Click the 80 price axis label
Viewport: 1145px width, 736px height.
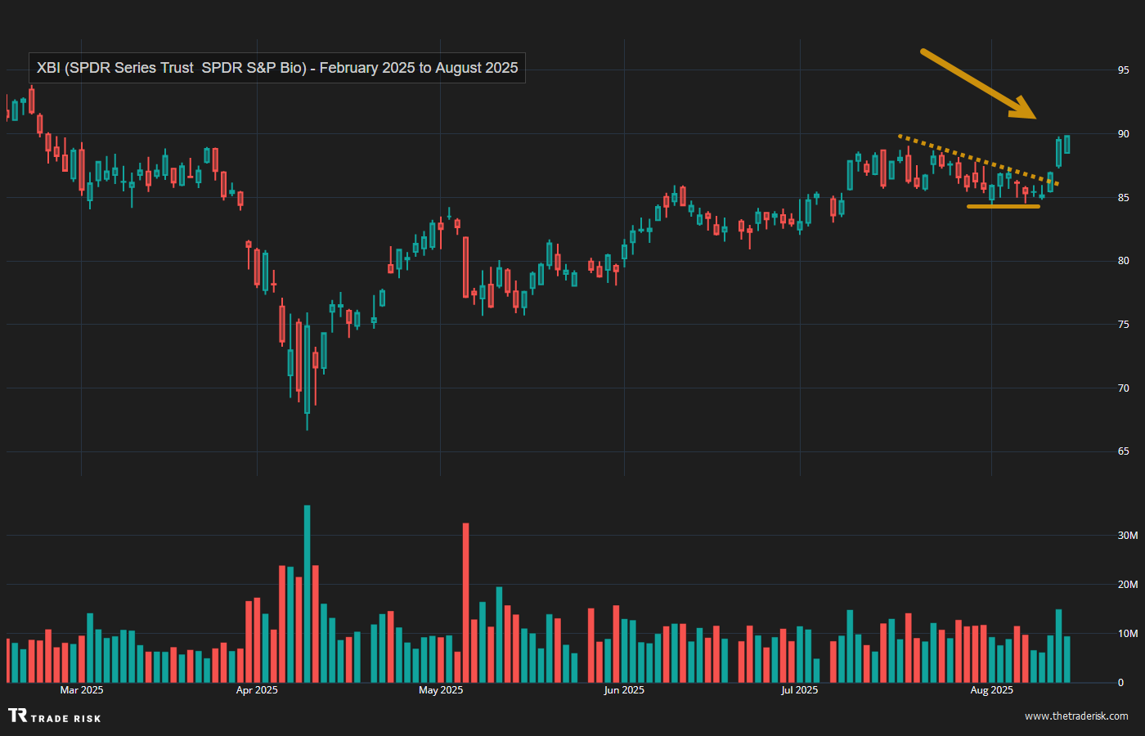tap(1123, 261)
